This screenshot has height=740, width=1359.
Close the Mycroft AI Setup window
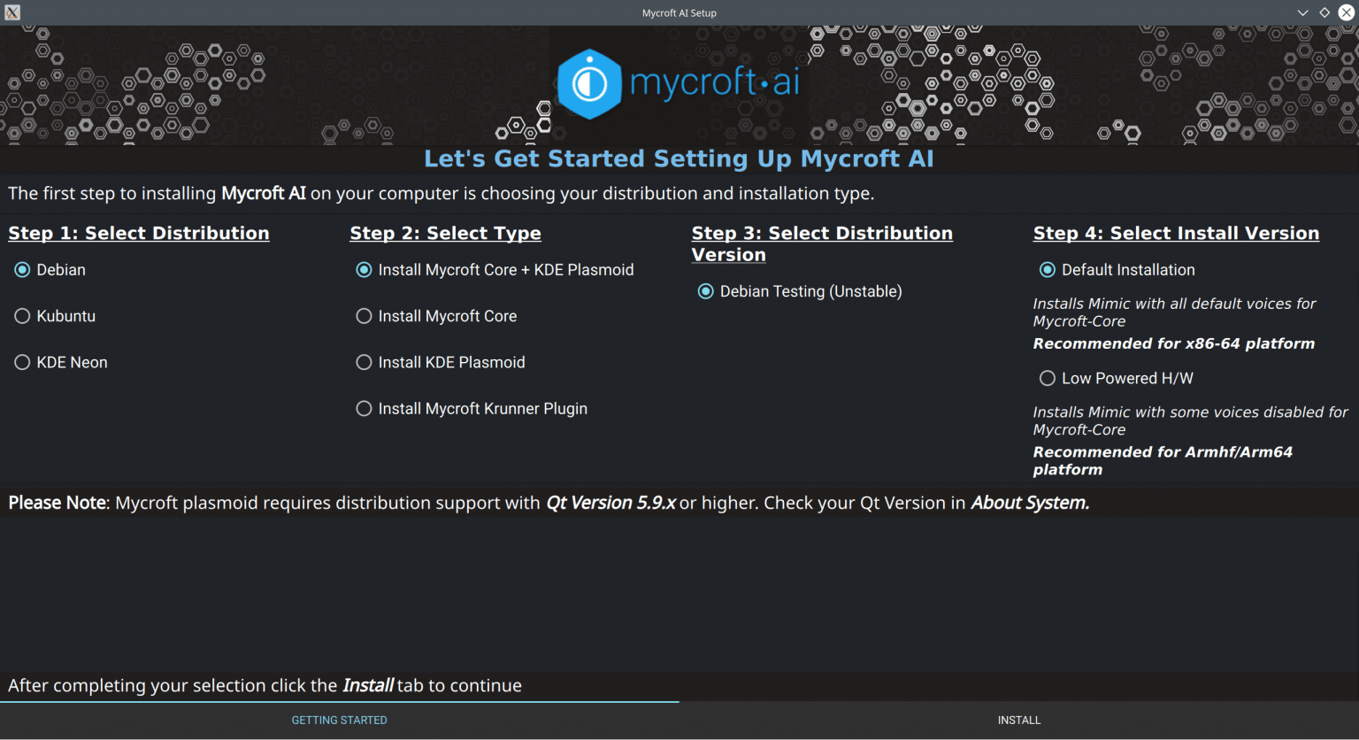(x=1348, y=12)
